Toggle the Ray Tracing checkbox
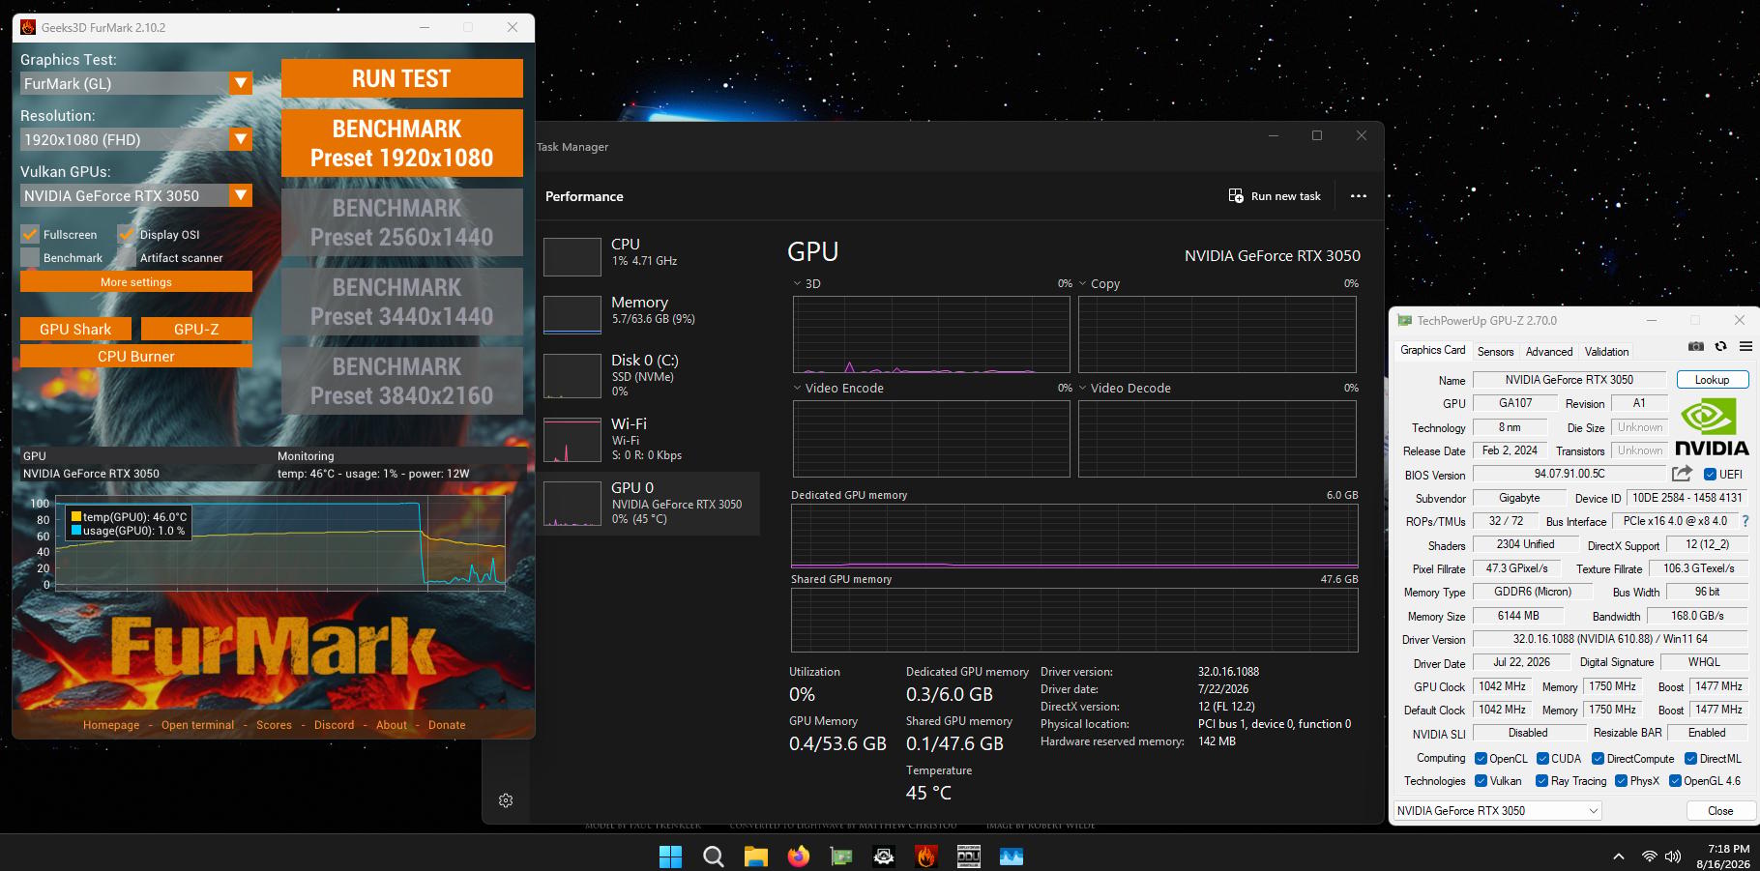This screenshot has height=871, width=1760. [x=1541, y=781]
